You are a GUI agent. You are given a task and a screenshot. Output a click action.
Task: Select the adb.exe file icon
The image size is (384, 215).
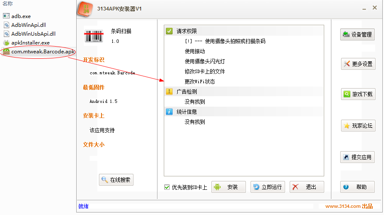pyautogui.click(x=6, y=16)
